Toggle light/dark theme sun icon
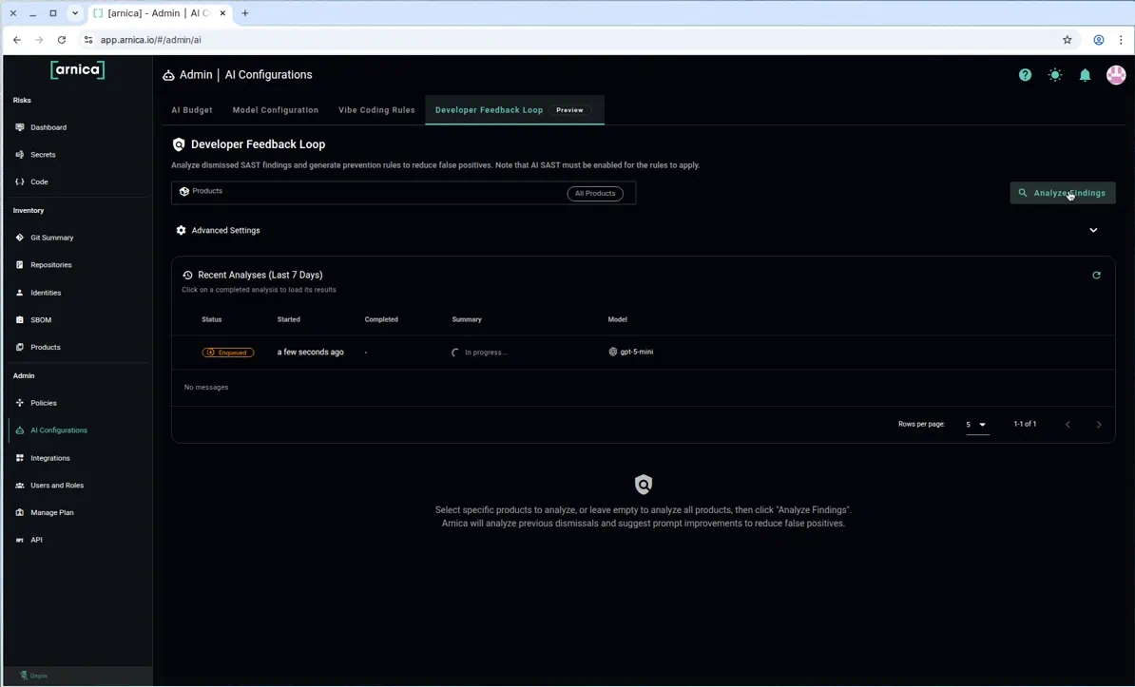The width and height of the screenshot is (1135, 687). point(1055,74)
